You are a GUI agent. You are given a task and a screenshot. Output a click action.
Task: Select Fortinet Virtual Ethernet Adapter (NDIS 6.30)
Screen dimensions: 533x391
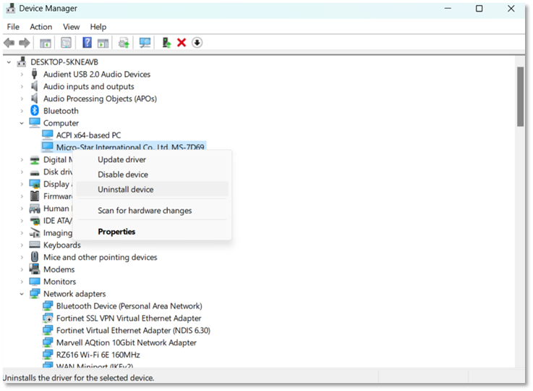(x=133, y=330)
